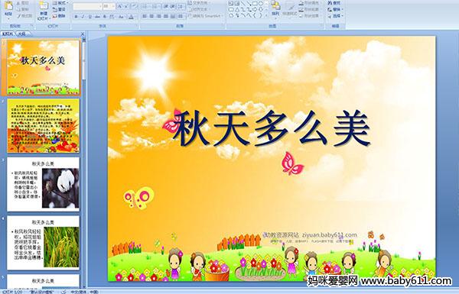The image size is (459, 294).
Task: Toggle Bold formatting
Action: tap(76, 17)
